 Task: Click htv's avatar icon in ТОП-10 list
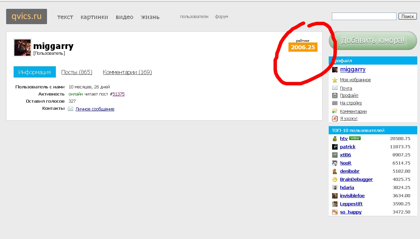click(335, 139)
